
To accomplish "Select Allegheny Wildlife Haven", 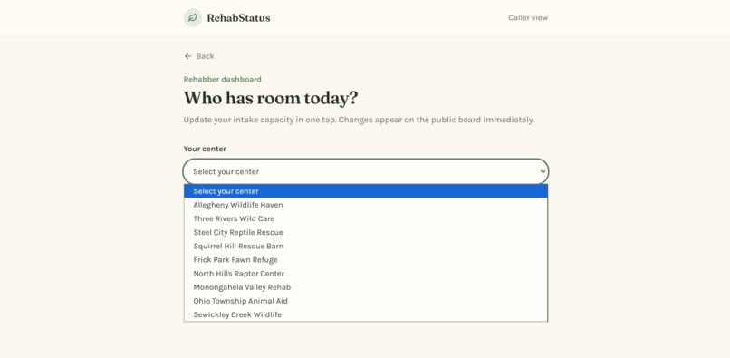I will (x=366, y=205).
